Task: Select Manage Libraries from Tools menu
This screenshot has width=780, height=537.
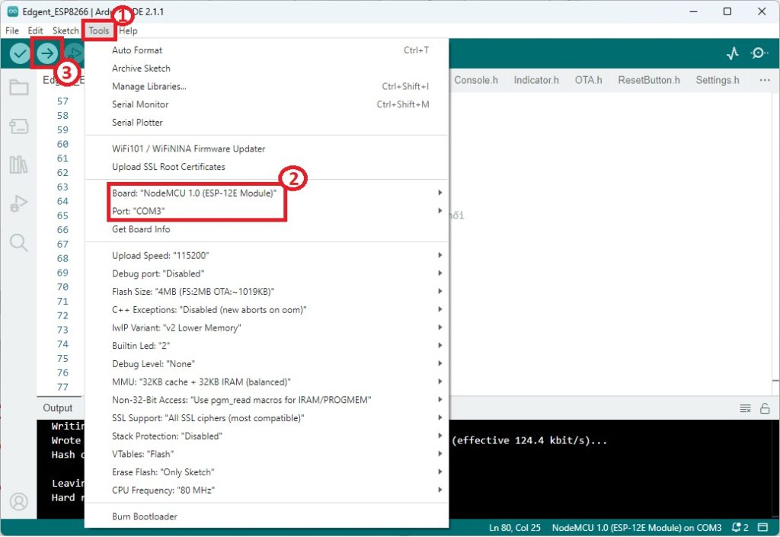Action: pyautogui.click(x=149, y=86)
